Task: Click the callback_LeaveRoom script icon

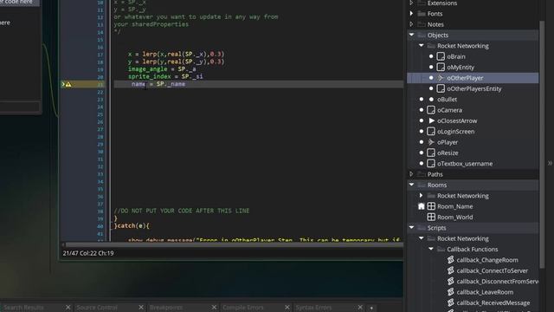Action: pos(450,292)
